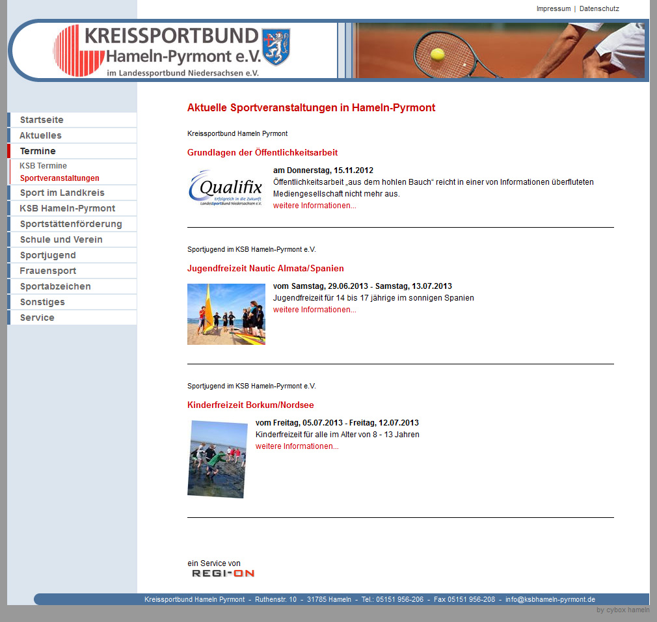Click the info@ksbhameln-pyrmont.de email link

click(550, 599)
